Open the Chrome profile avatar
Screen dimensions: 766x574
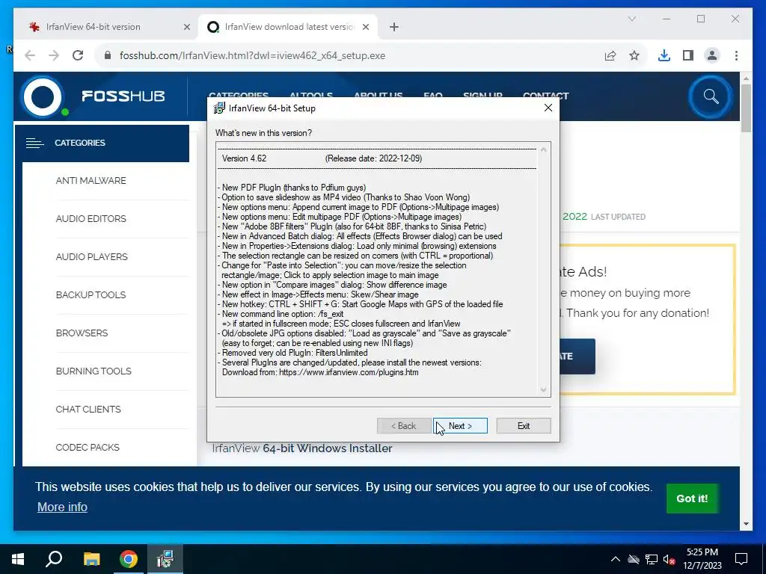pyautogui.click(x=712, y=55)
